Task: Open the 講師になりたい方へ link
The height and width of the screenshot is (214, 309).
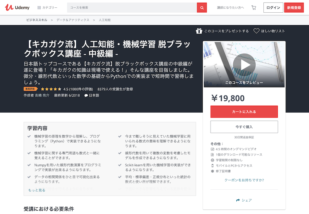Action: click(230, 8)
